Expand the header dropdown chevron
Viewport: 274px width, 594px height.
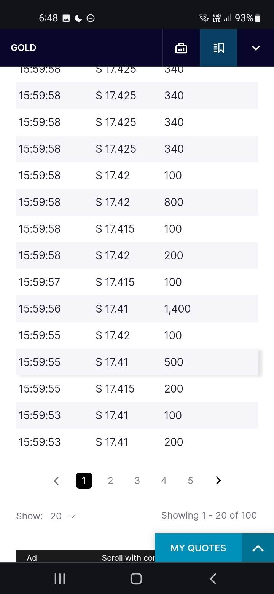tap(256, 48)
